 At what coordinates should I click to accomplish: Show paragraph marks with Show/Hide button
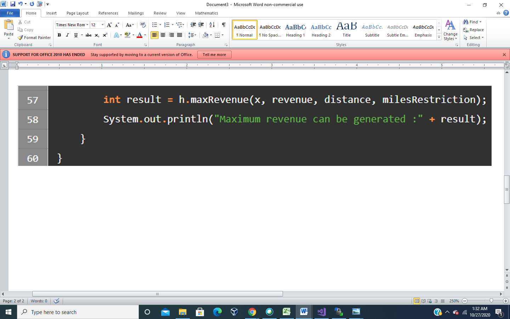click(223, 25)
